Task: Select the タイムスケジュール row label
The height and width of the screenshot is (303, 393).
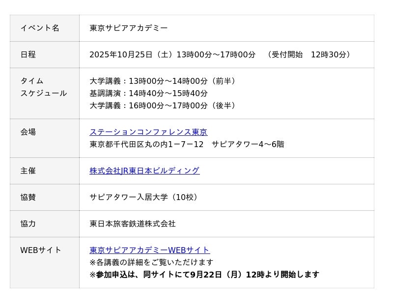Action: (43, 87)
